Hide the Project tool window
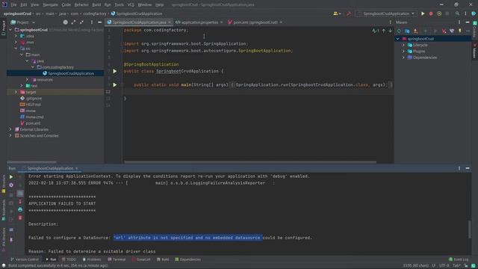Image resolution: width=478 pixels, height=269 pixels. point(99,22)
